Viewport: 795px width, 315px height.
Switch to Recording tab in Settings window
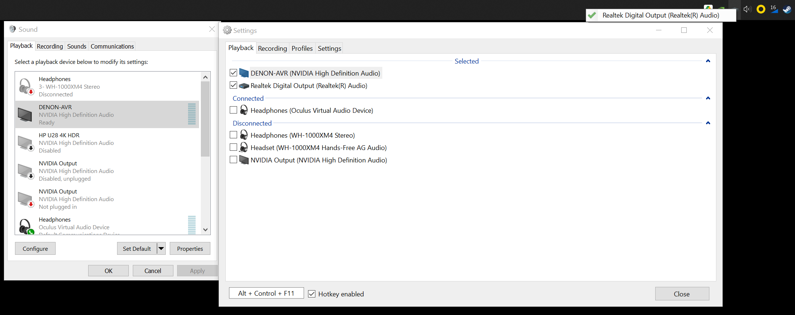(273, 48)
